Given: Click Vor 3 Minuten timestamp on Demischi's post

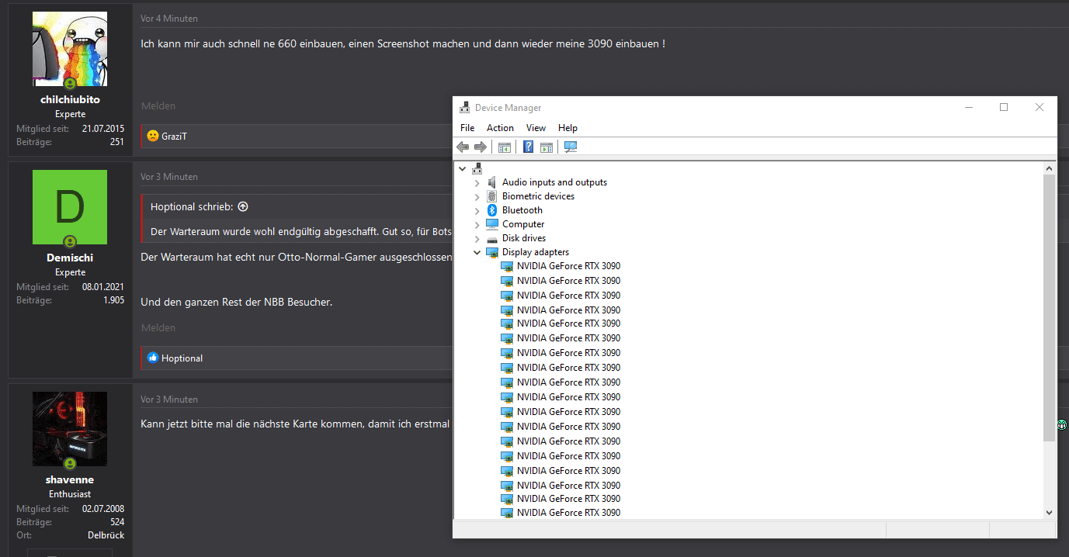Looking at the screenshot, I should [169, 177].
